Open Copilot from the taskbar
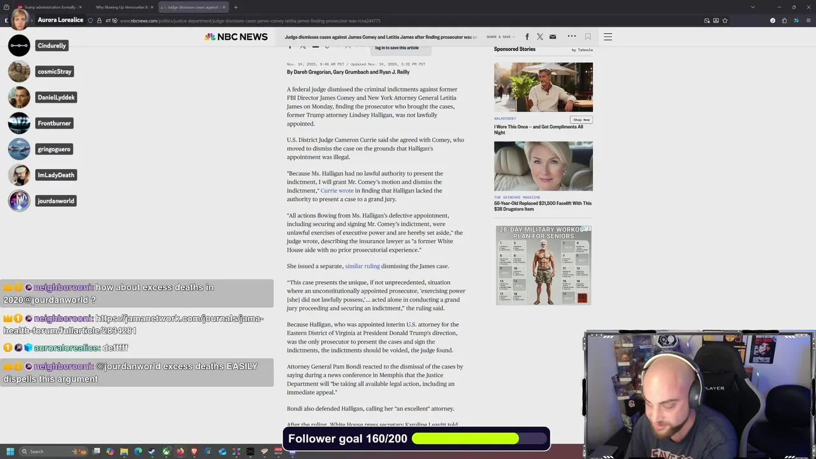Viewport: 816px width, 459px height. 110,451
